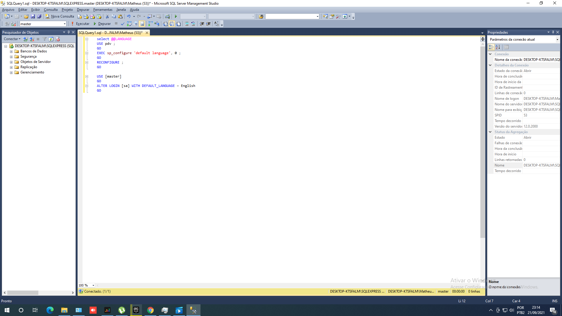Toggle alphabetical sort in Propriedades
Viewport: 562px width, 316px height.
498,47
